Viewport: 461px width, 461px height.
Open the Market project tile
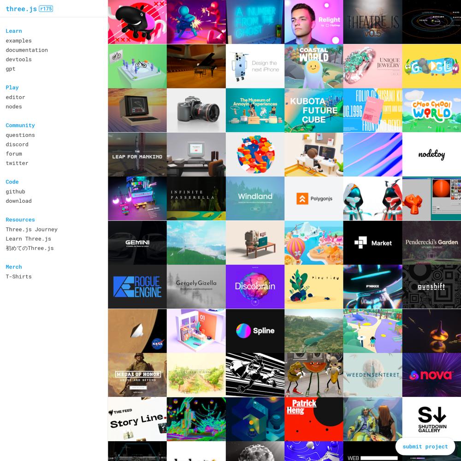point(372,242)
